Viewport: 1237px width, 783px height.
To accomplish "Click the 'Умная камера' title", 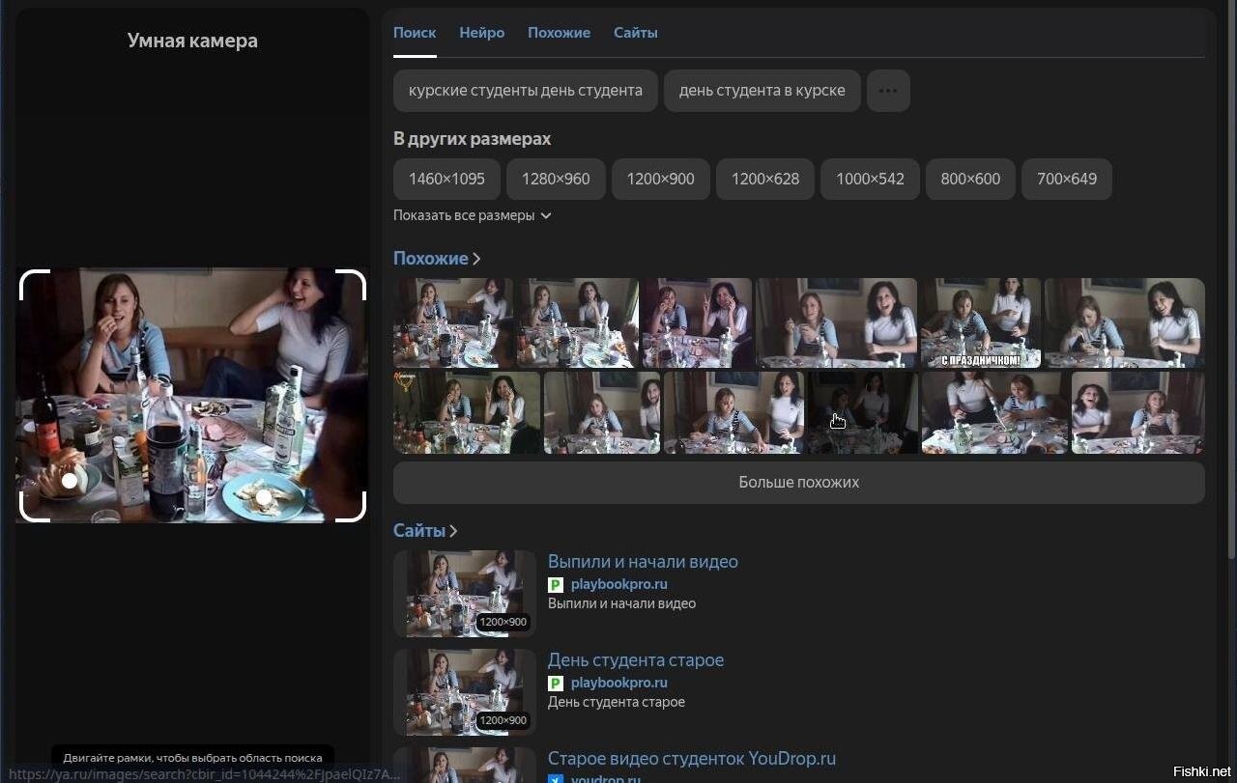I will (192, 41).
